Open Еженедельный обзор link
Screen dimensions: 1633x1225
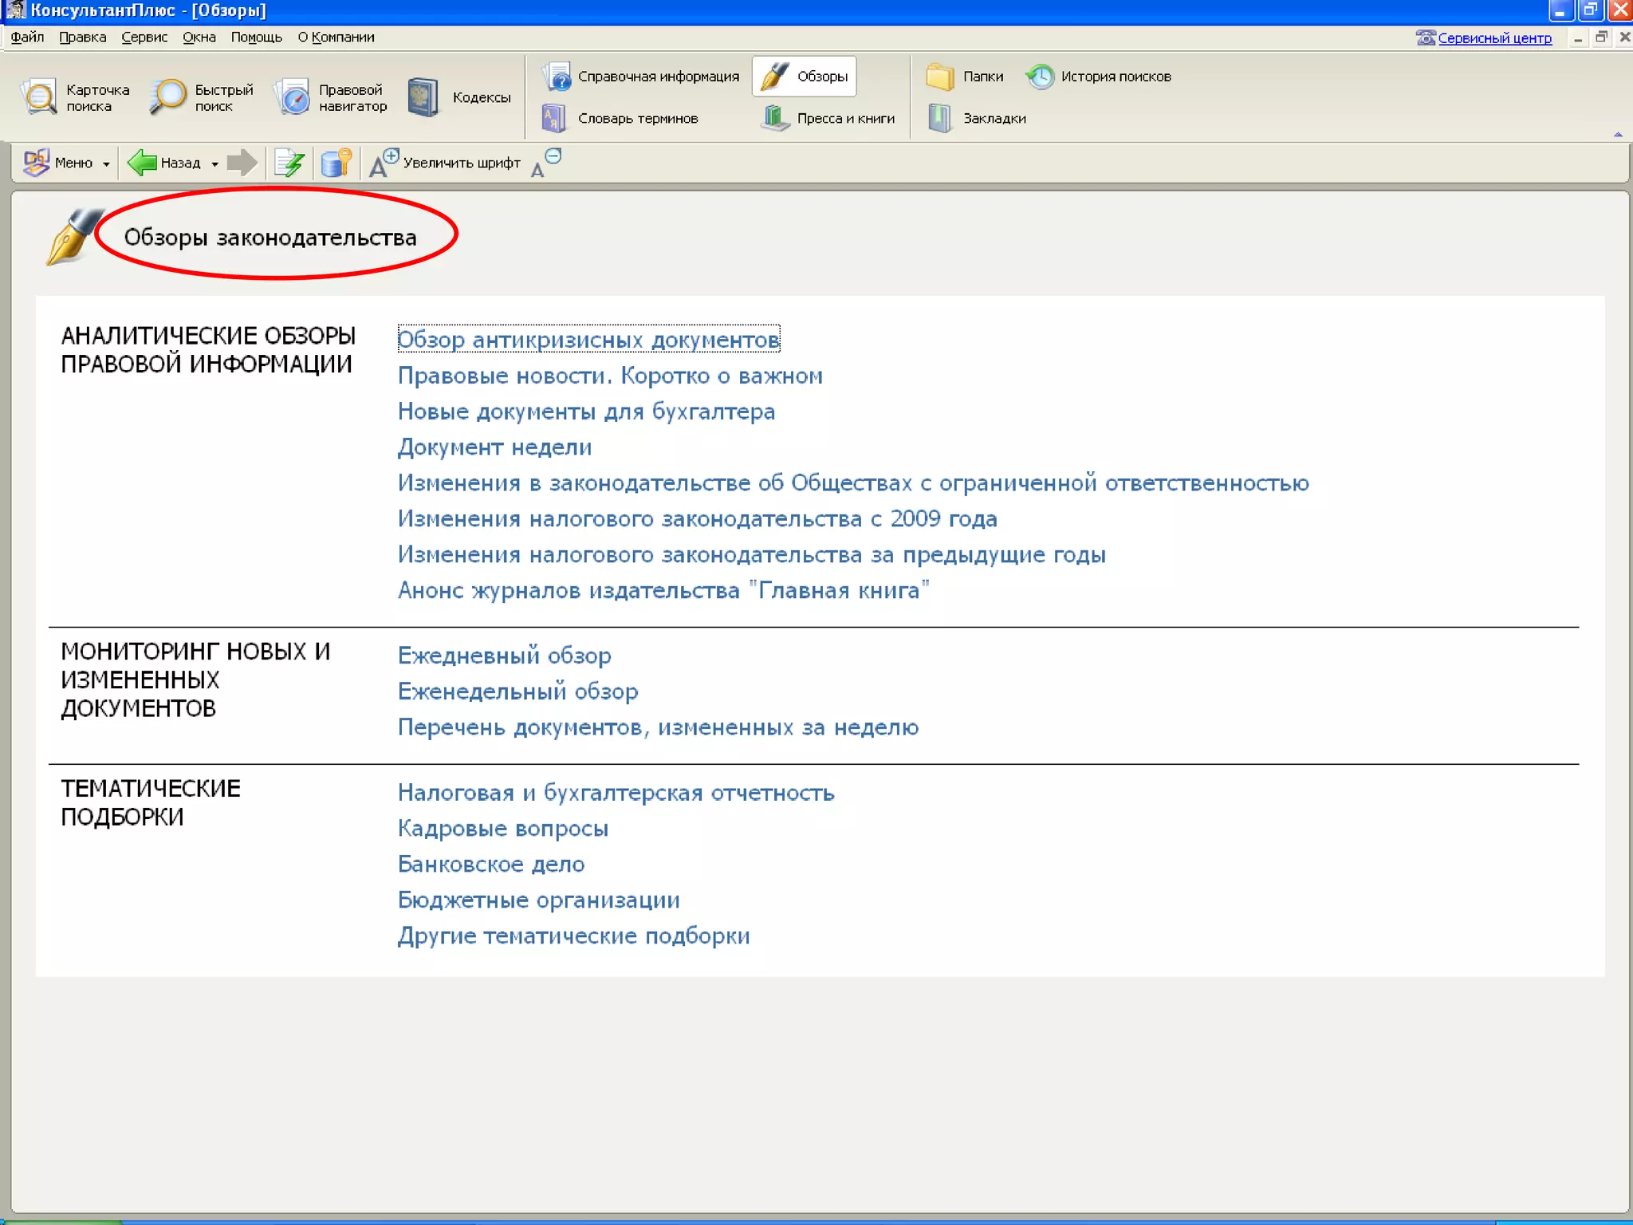pos(517,691)
